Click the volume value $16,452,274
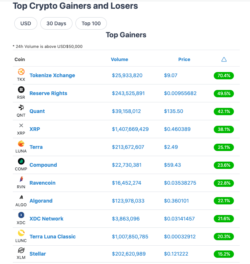Image resolution: width=250 pixels, height=264 pixels. 127,183
